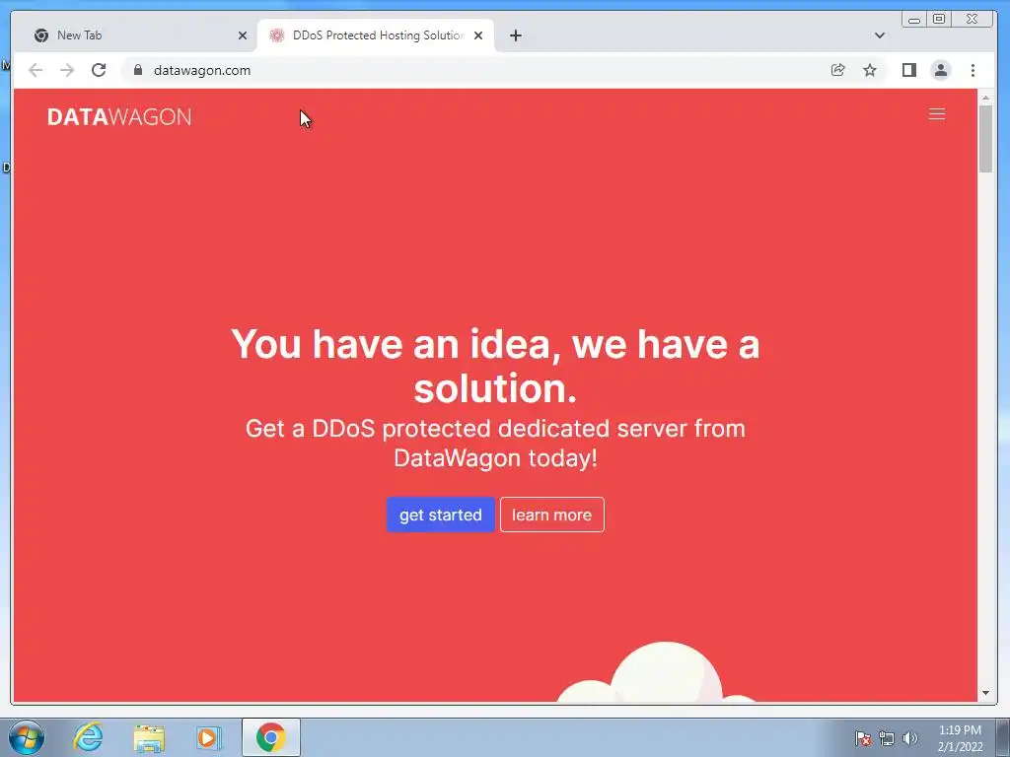Share this page icon in address bar

coord(838,70)
